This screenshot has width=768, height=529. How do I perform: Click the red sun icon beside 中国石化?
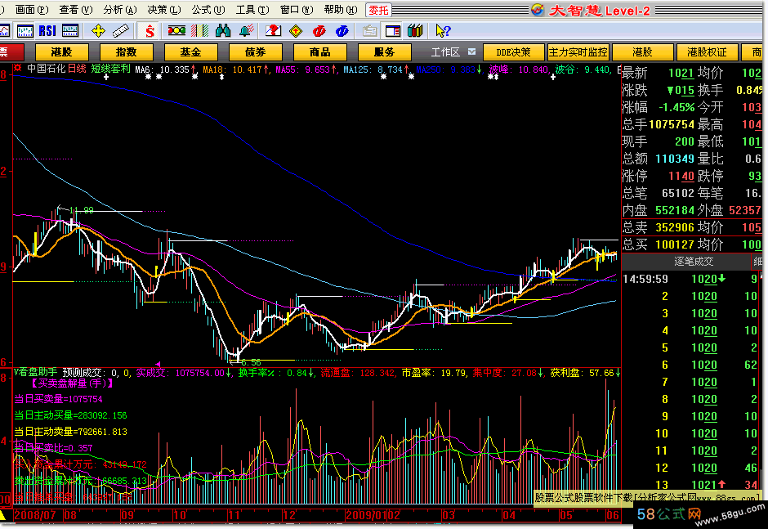click(18, 68)
